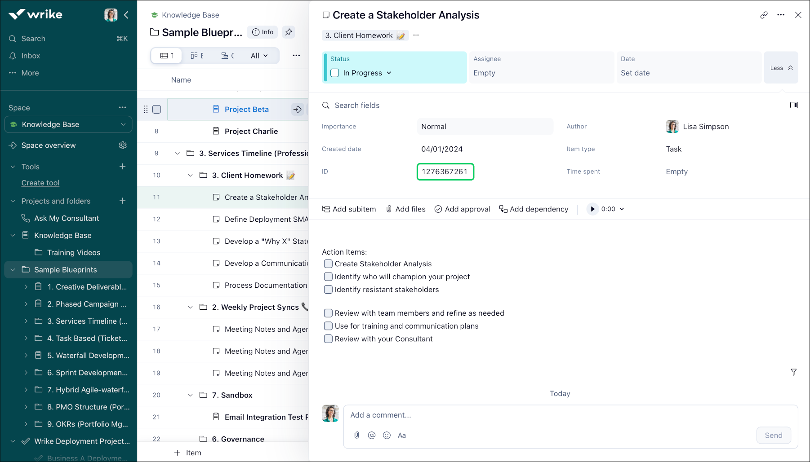810x462 pixels.
Task: Click the attach file paperclip in comment box
Action: [356, 435]
